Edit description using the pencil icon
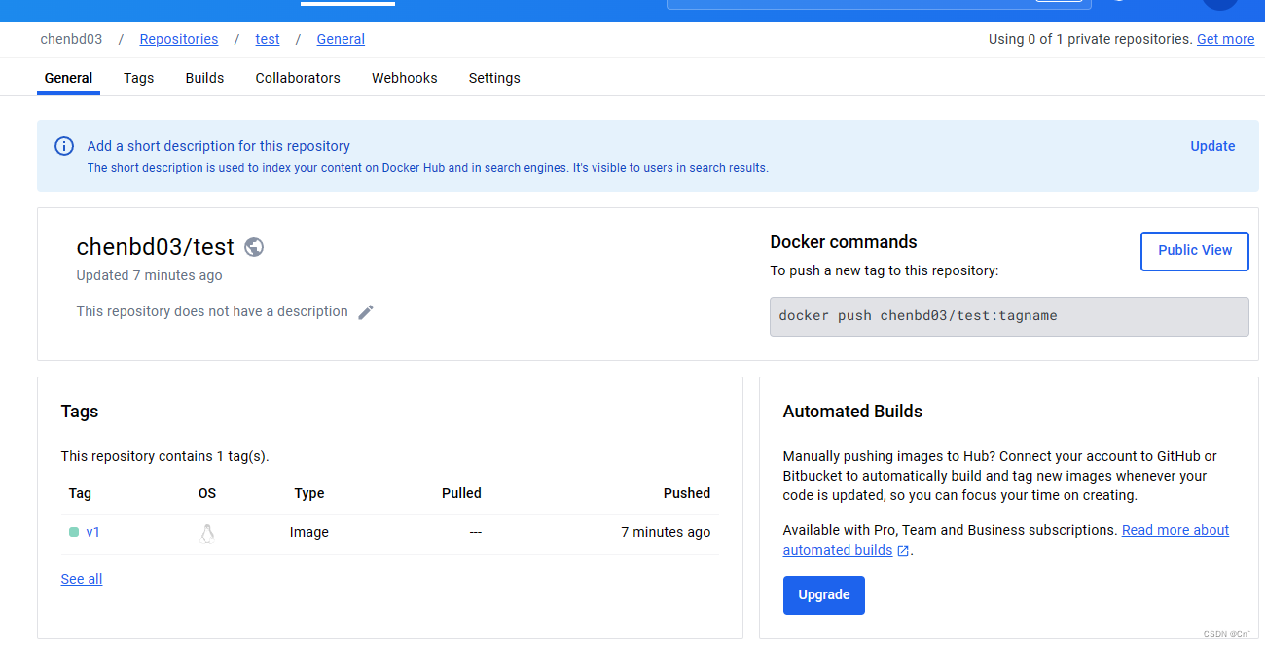Viewport: 1265px width, 647px height. click(x=366, y=312)
